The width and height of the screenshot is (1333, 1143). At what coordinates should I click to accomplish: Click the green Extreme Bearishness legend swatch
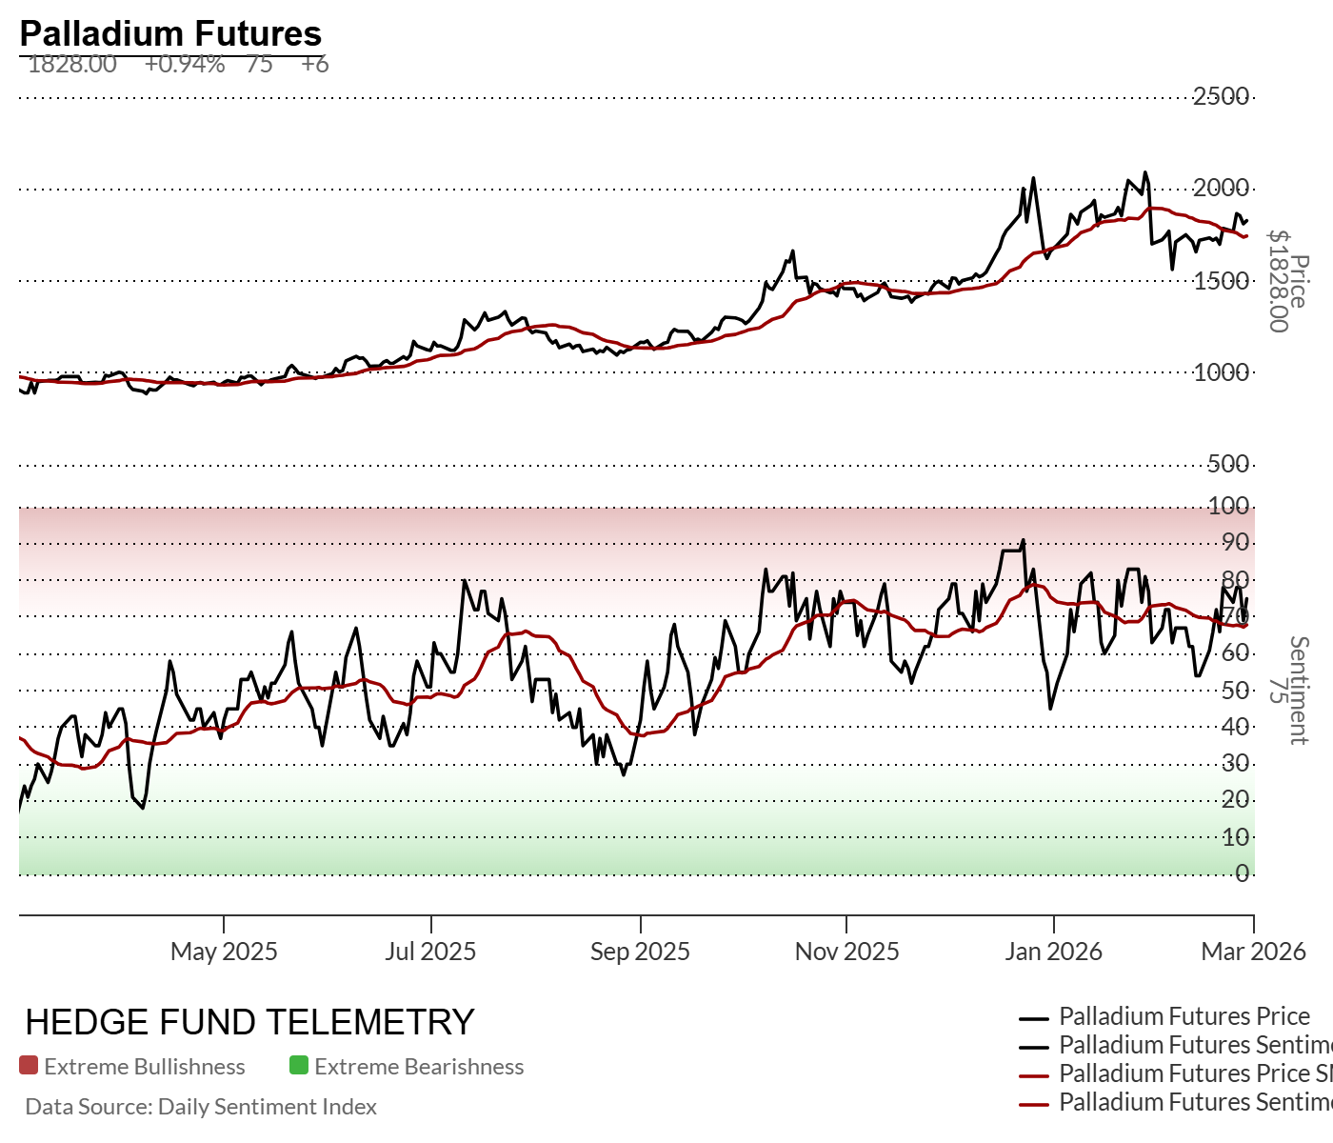pos(299,1066)
